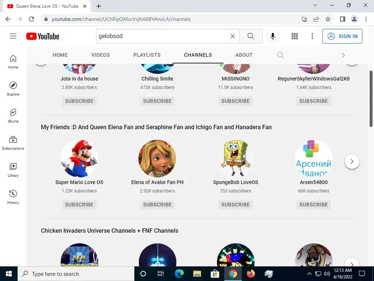The image size is (374, 281).
Task: Subscribe to MISSINGNO
Action: 236,101
